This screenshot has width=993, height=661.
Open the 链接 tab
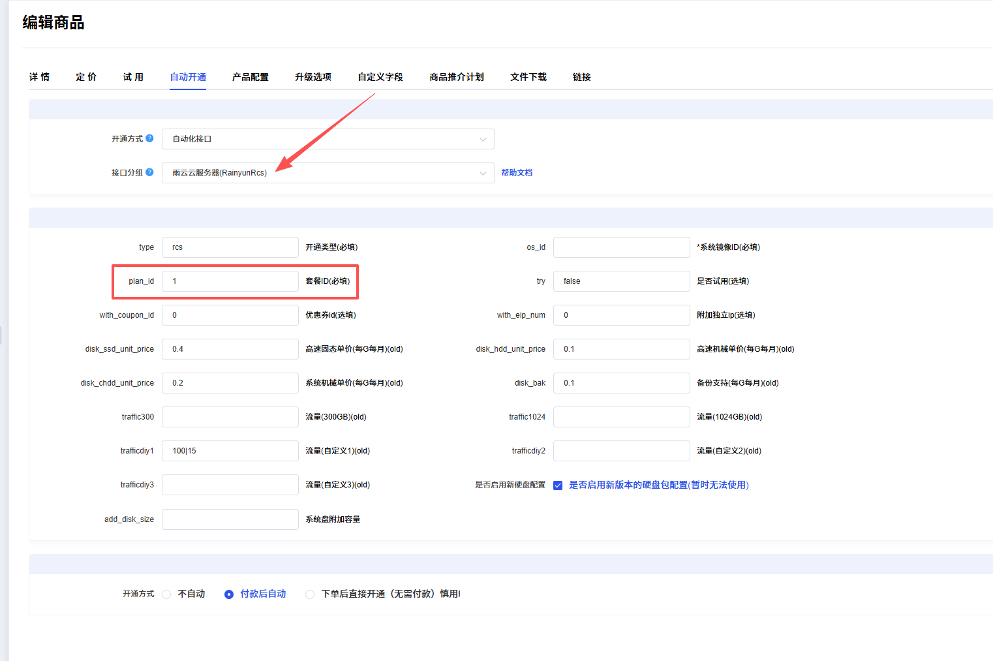[x=582, y=77]
